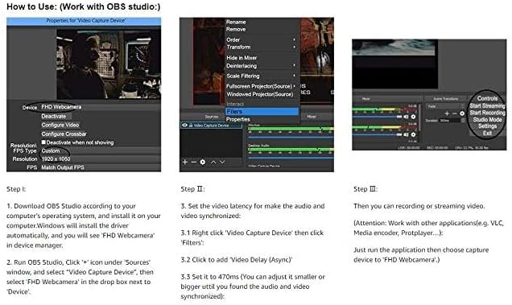Click title 'Properties for Video Capture Device'
The width and height of the screenshot is (512, 305).
(85, 21)
